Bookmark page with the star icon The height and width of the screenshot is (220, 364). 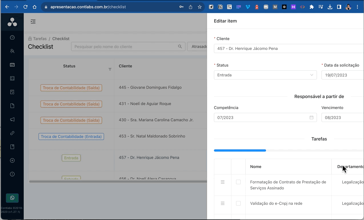(200, 7)
